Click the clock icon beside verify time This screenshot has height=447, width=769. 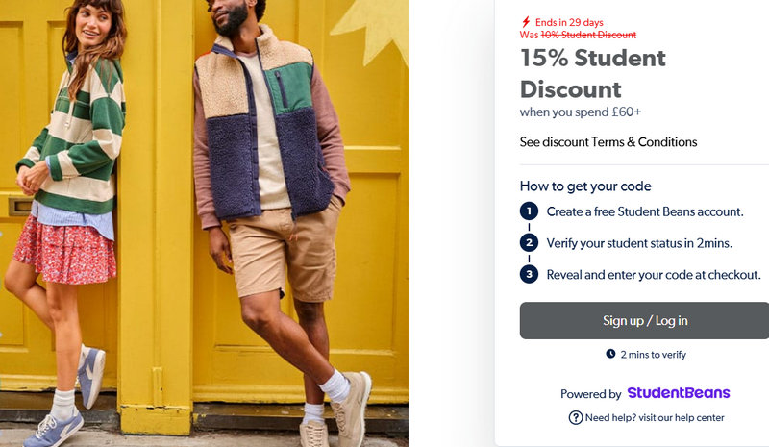(x=610, y=354)
